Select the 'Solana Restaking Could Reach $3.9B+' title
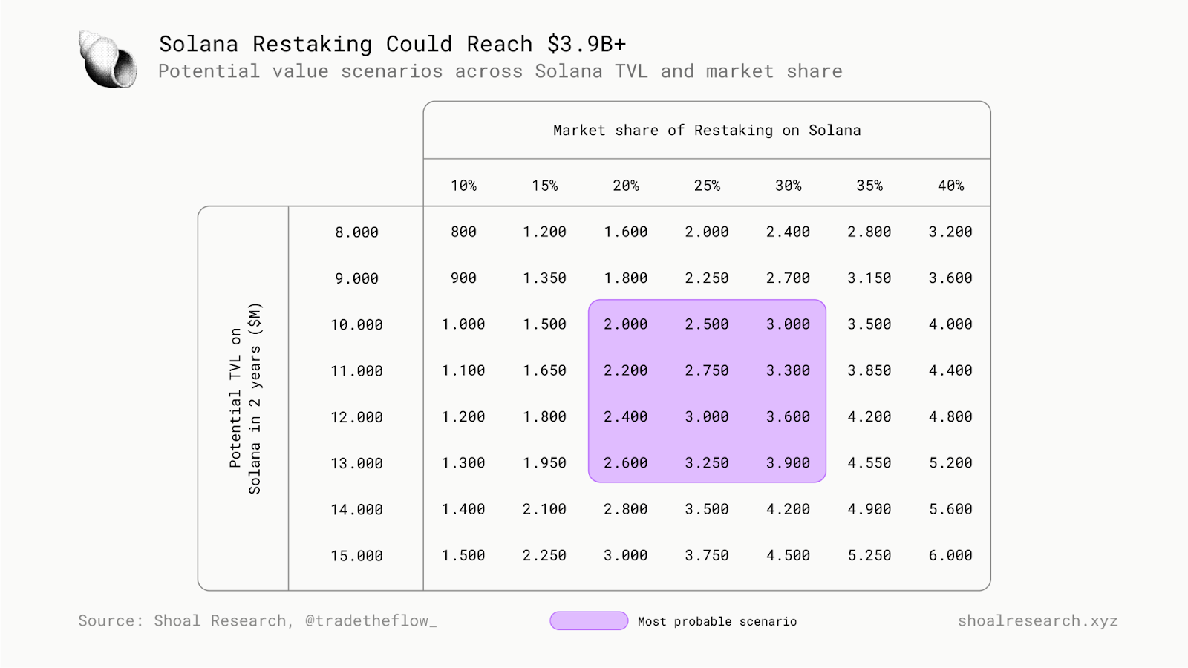This screenshot has width=1188, height=668. [x=393, y=45]
